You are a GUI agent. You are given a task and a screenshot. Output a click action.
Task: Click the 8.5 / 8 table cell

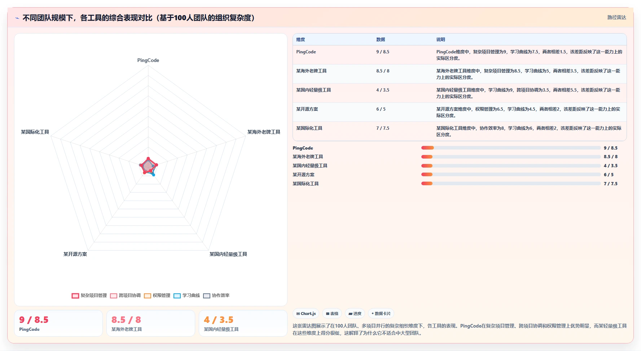click(x=383, y=71)
